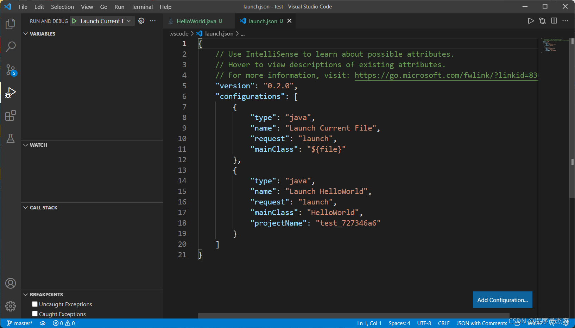Open the Explorer sidebar icon
This screenshot has height=328, width=575.
11,24
